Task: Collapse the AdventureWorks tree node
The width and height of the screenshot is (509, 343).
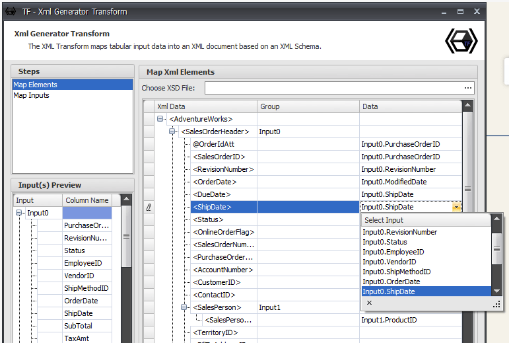Action: click(x=160, y=119)
